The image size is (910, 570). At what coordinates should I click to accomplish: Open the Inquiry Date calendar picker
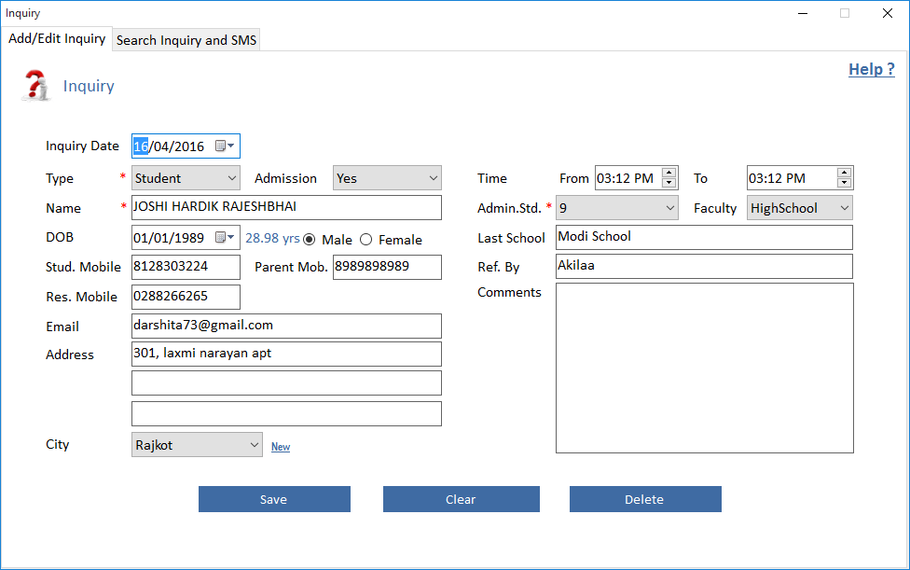pyautogui.click(x=226, y=146)
